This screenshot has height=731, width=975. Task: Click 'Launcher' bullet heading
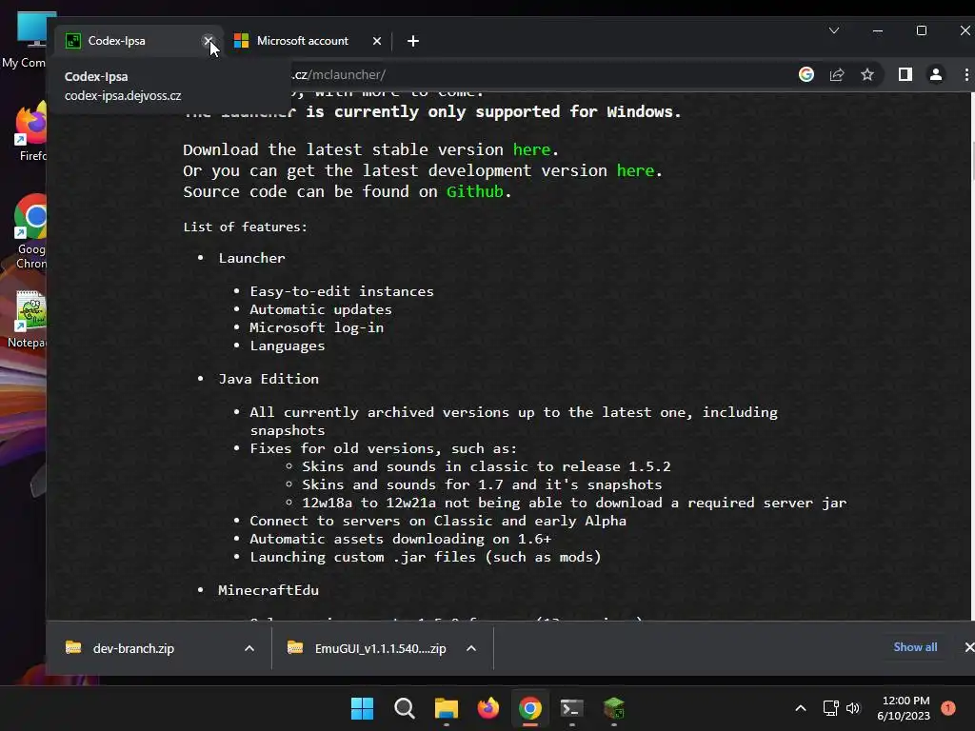coord(251,258)
